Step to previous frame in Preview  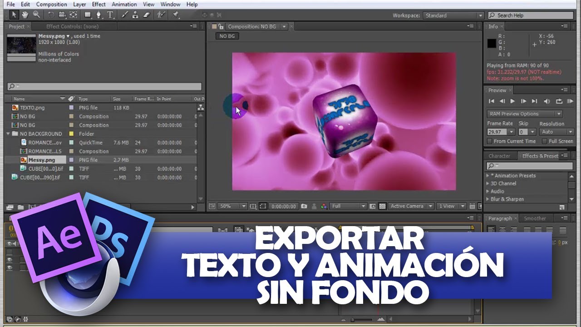coord(502,101)
